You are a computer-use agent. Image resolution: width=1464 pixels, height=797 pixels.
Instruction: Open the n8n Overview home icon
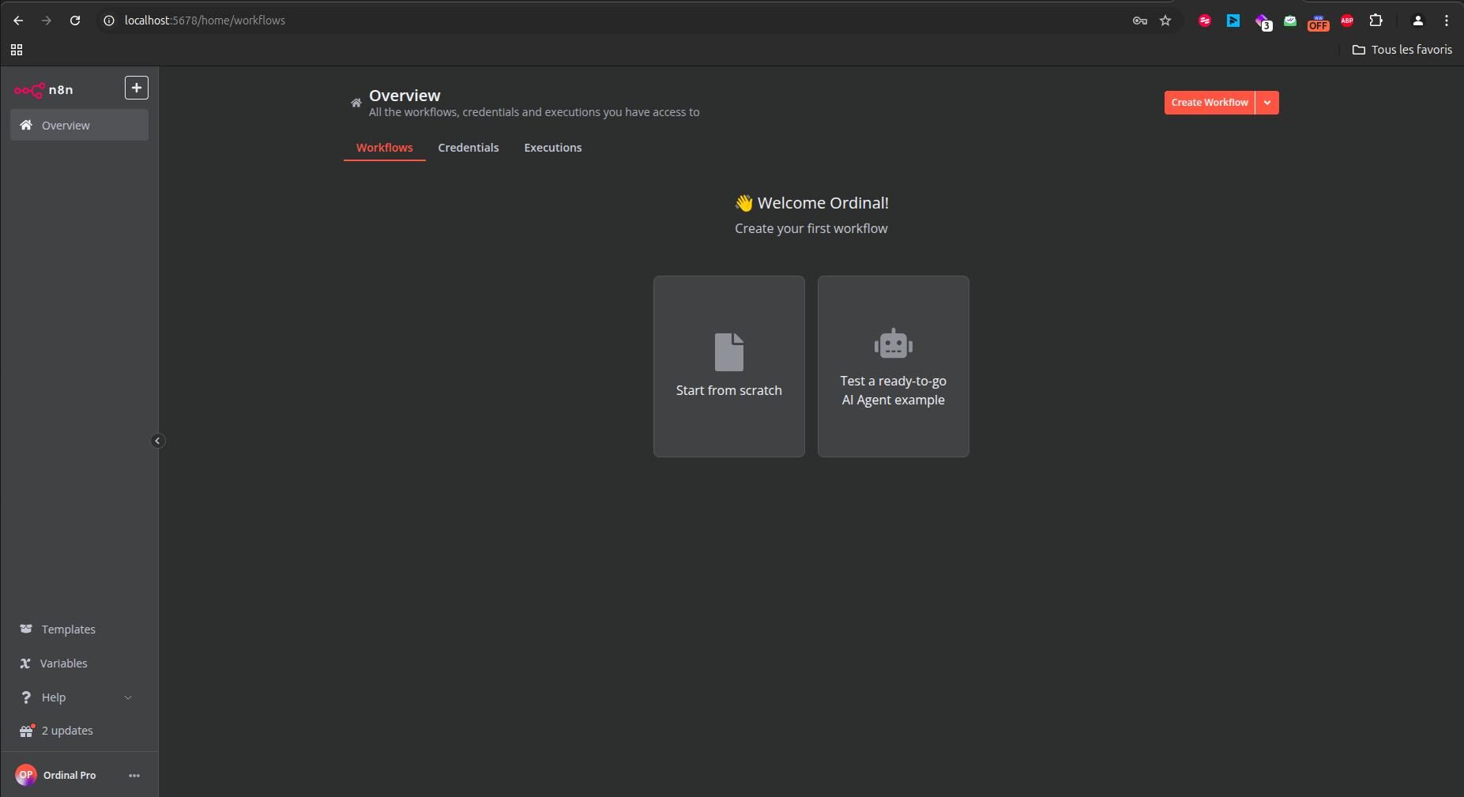coord(26,125)
